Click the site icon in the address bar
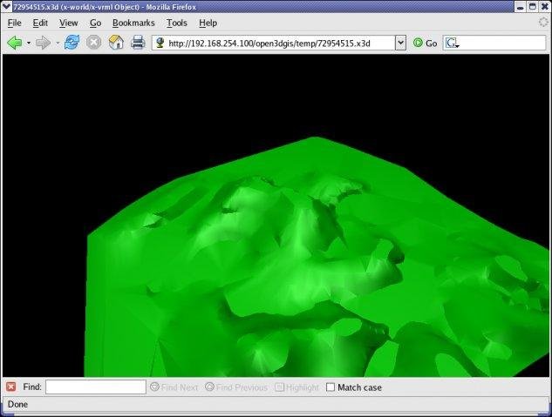Image resolution: width=552 pixels, height=417 pixels. pos(160,43)
